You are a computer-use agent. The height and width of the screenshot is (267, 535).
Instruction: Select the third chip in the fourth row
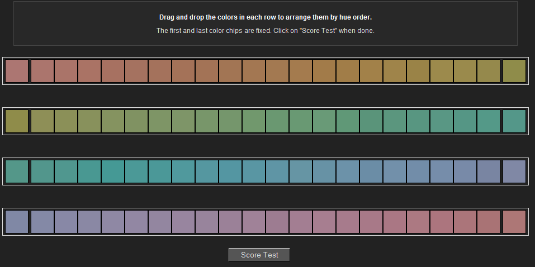pyautogui.click(x=66, y=222)
